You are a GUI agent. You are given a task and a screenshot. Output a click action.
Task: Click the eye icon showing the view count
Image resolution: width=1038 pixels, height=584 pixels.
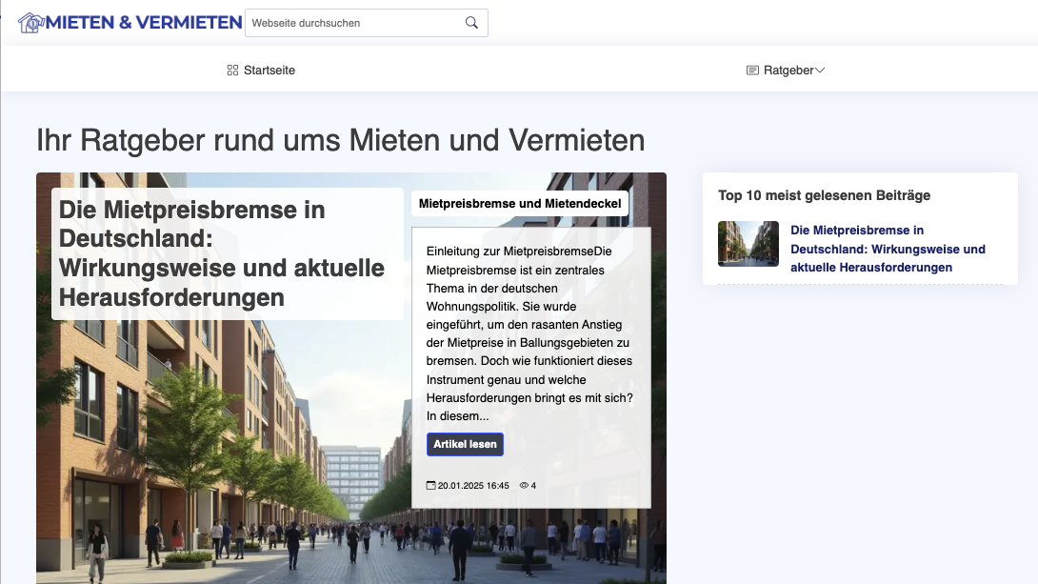522,484
